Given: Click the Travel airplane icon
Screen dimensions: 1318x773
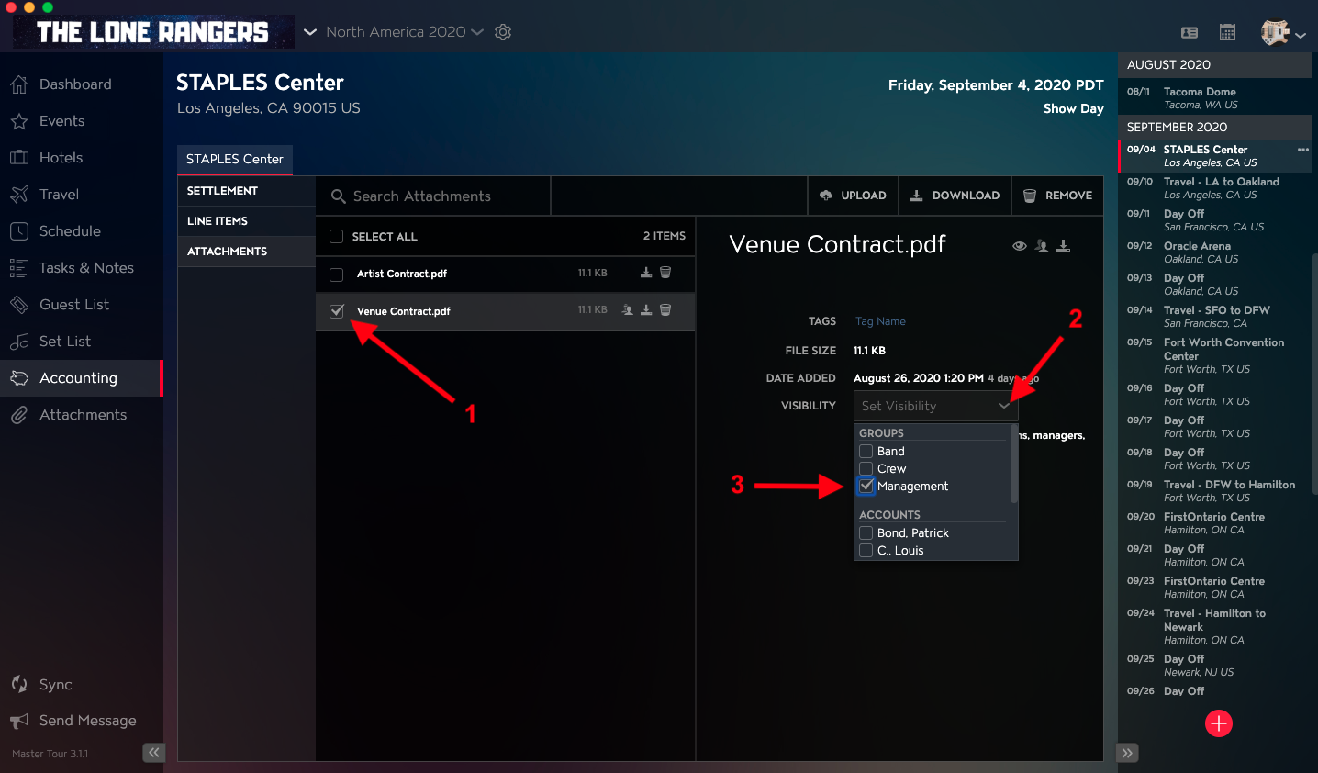Looking at the screenshot, I should click(19, 195).
